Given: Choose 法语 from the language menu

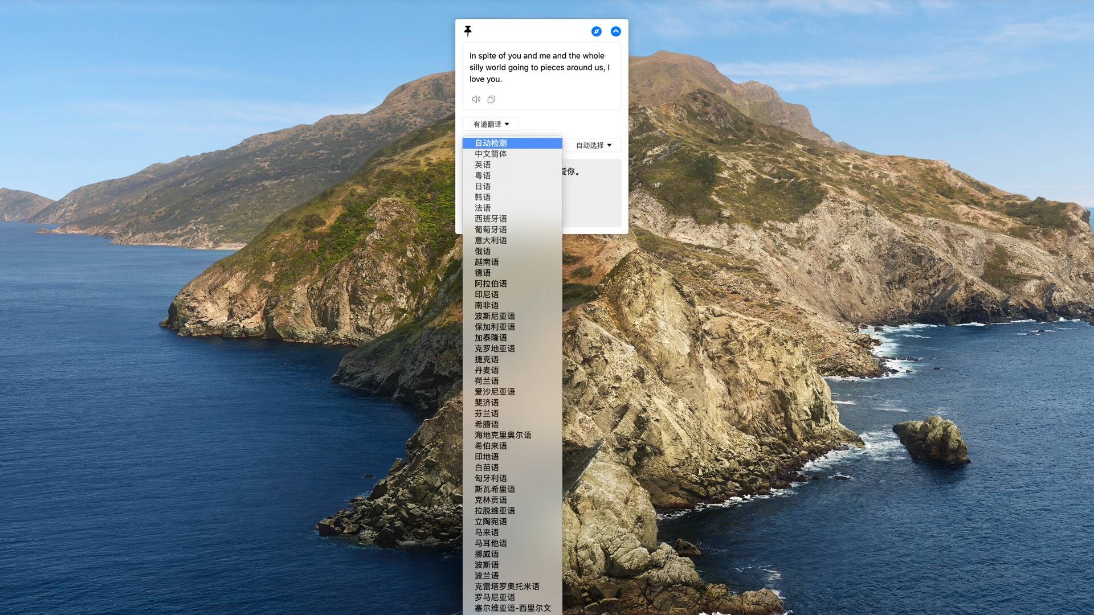Looking at the screenshot, I should coord(483,208).
